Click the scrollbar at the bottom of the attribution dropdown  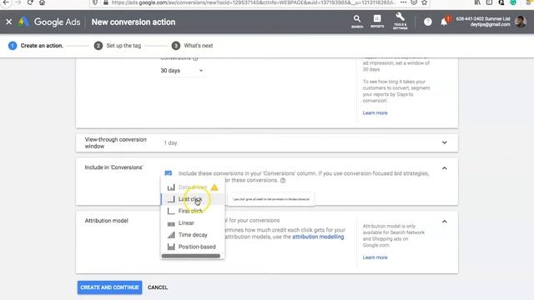click(191, 256)
